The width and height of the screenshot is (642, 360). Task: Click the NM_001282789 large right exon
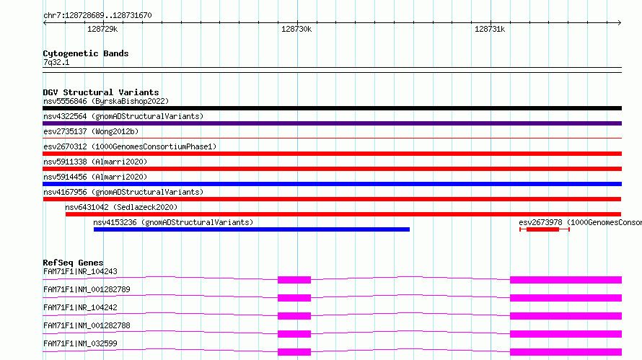(566, 298)
